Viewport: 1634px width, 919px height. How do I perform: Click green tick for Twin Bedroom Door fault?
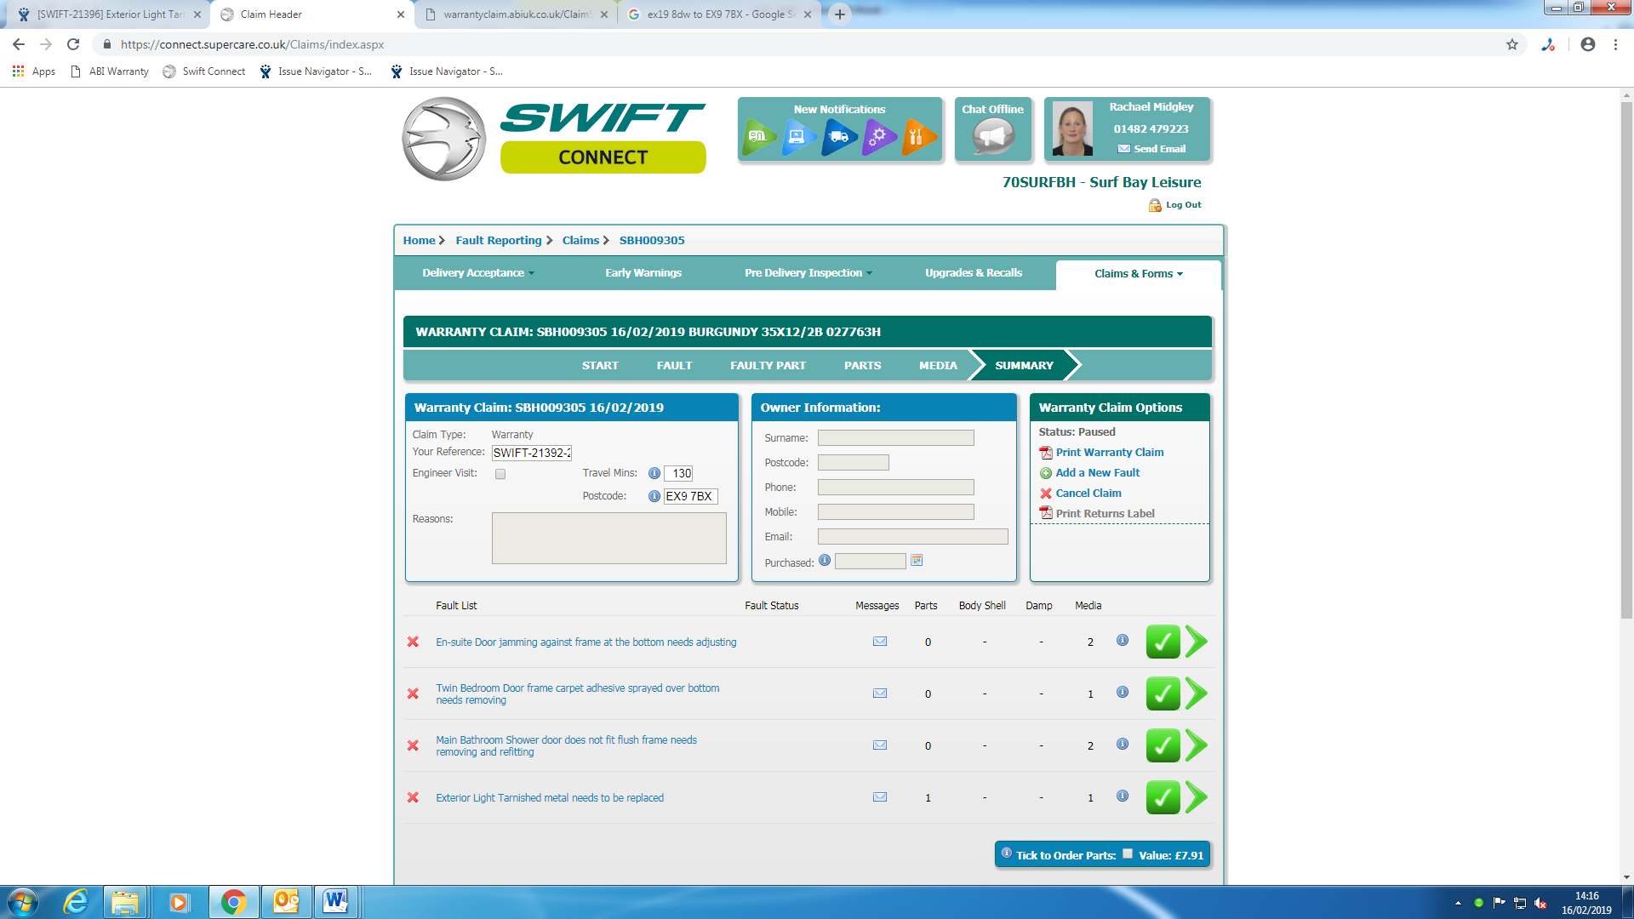(1163, 694)
